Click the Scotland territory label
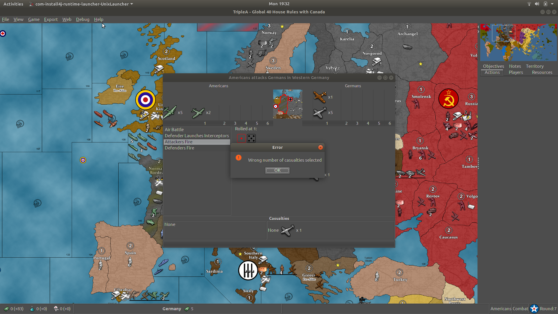The image size is (558, 314). (x=167, y=58)
